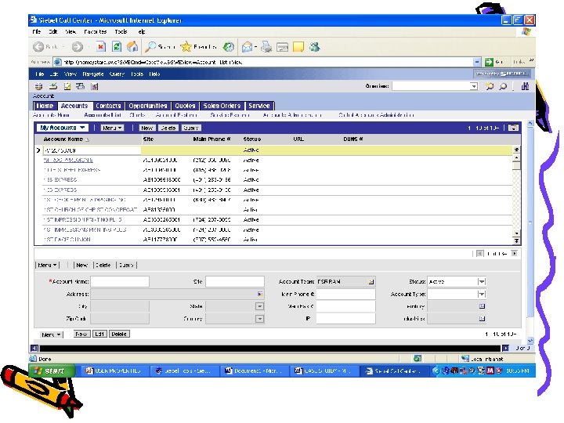The height and width of the screenshot is (423, 564).
Task: Click the Industries field pick icon
Action: [482, 319]
